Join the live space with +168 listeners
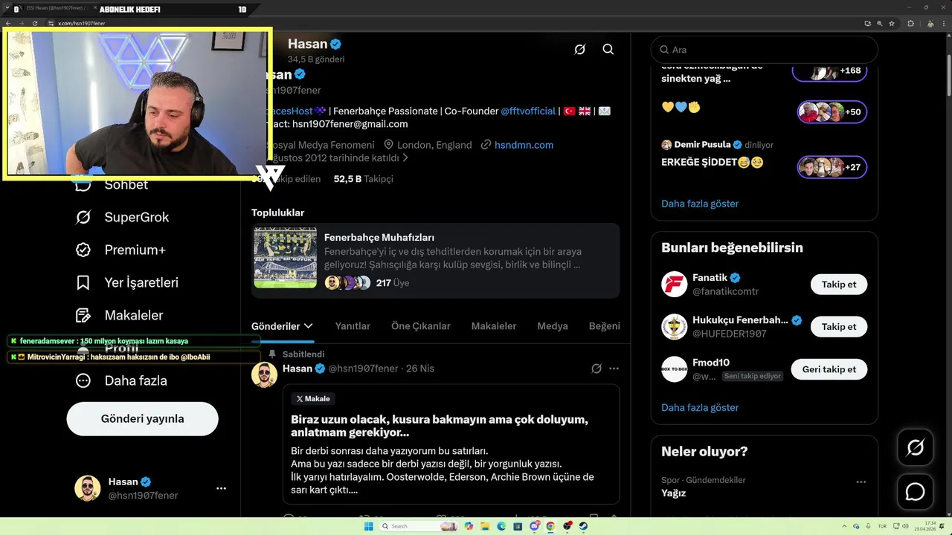This screenshot has width=952, height=535. 829,71
